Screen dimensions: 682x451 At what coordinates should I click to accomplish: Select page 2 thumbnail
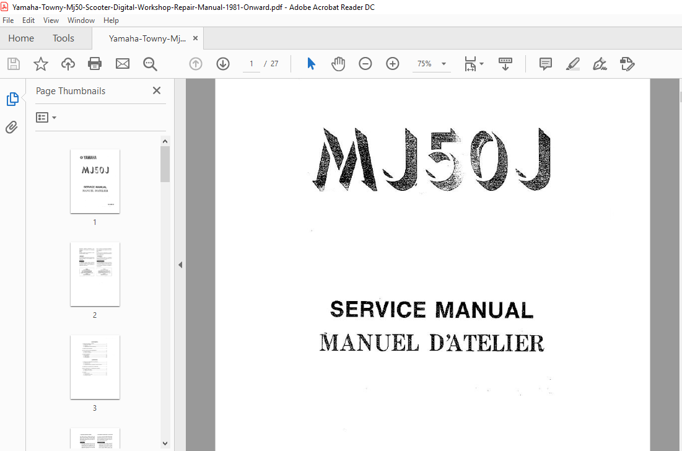95,274
